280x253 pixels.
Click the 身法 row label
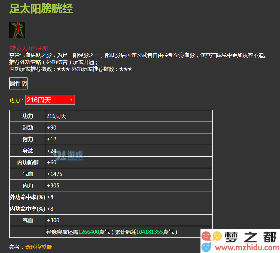click(28, 151)
